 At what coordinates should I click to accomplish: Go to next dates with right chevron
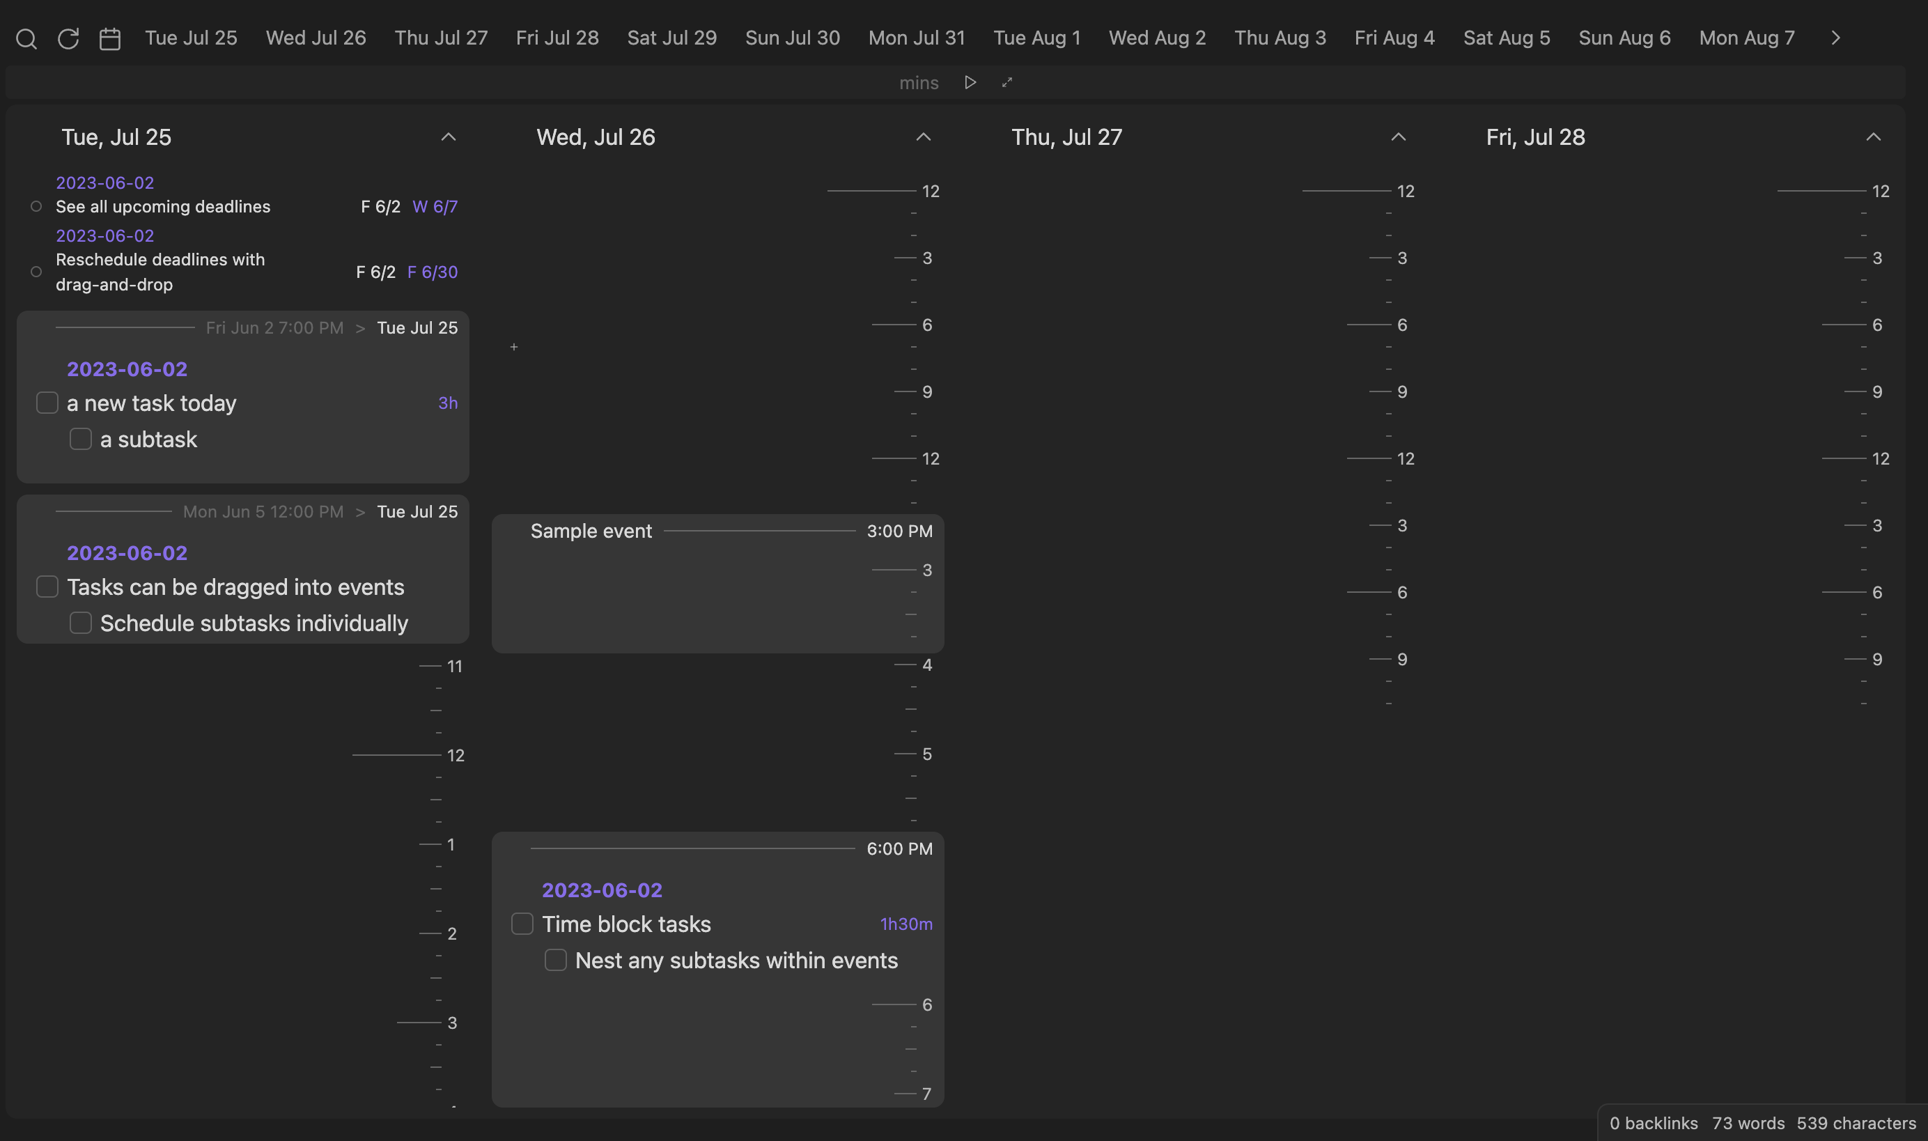pyautogui.click(x=1835, y=38)
